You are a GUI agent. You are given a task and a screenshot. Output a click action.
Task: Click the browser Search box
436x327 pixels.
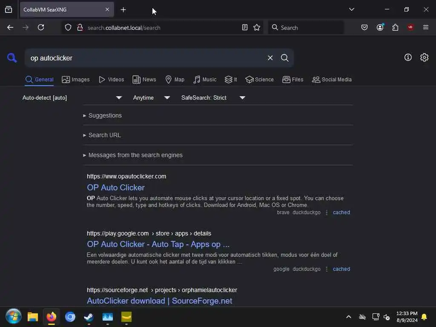pos(306,28)
